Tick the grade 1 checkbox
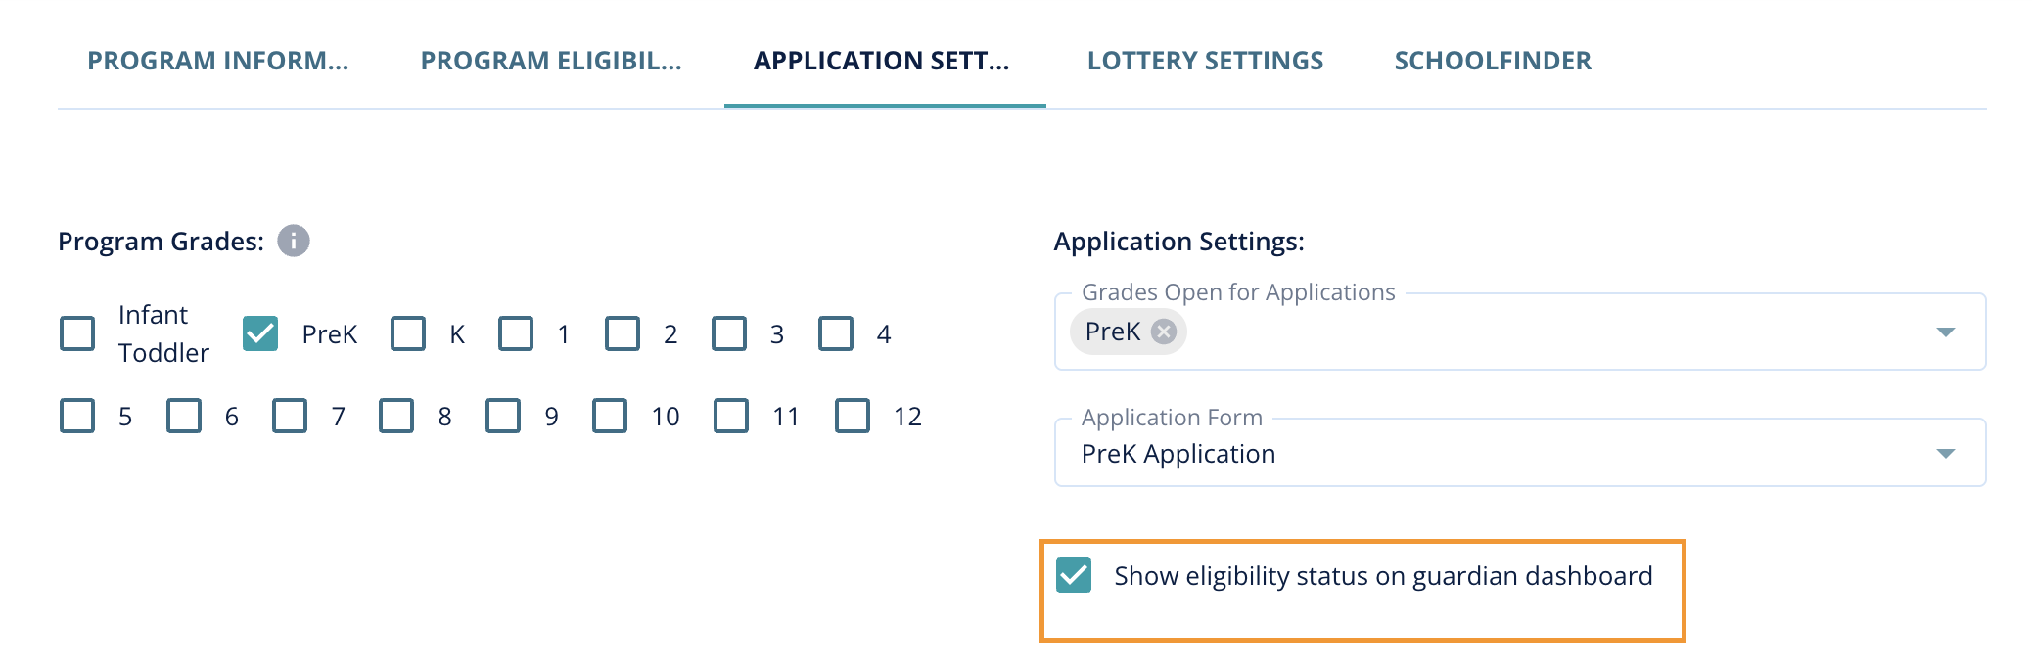Screen dimensions: 2032x665 (516, 333)
